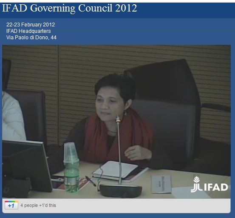Click the 'Via Paolo di Dono, 44' address

point(31,38)
